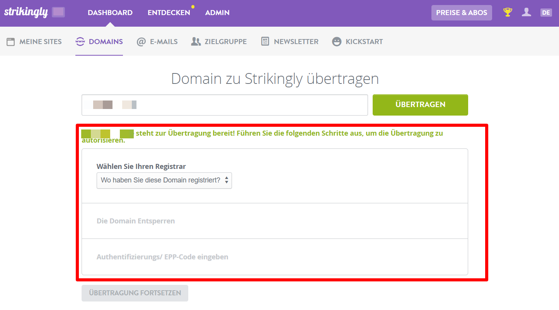Click the Übertragung Fortsetzen button

tap(135, 293)
